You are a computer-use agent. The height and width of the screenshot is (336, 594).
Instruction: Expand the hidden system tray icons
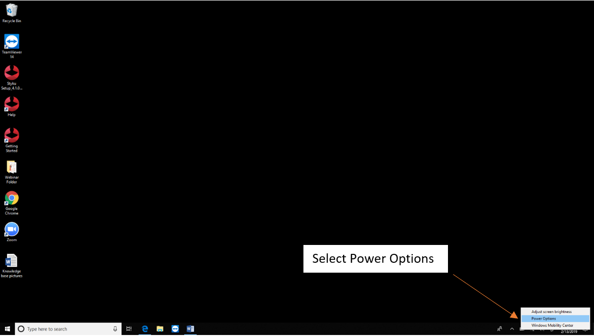[x=512, y=329]
